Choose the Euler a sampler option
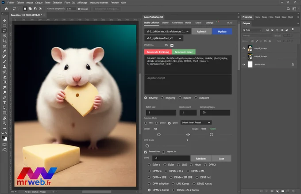The width and height of the screenshot is (301, 194). tap(149, 165)
